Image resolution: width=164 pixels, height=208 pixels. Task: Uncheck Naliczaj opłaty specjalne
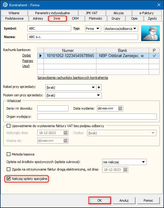coord(9,179)
